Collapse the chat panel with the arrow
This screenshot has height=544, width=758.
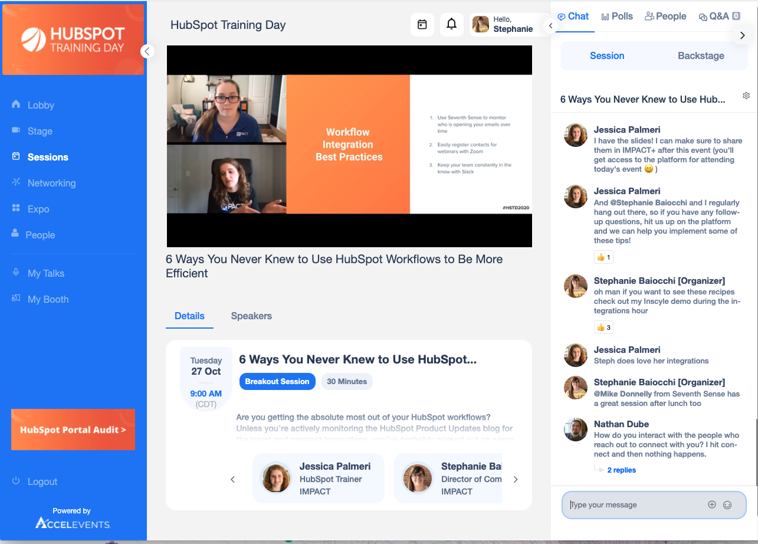point(550,25)
